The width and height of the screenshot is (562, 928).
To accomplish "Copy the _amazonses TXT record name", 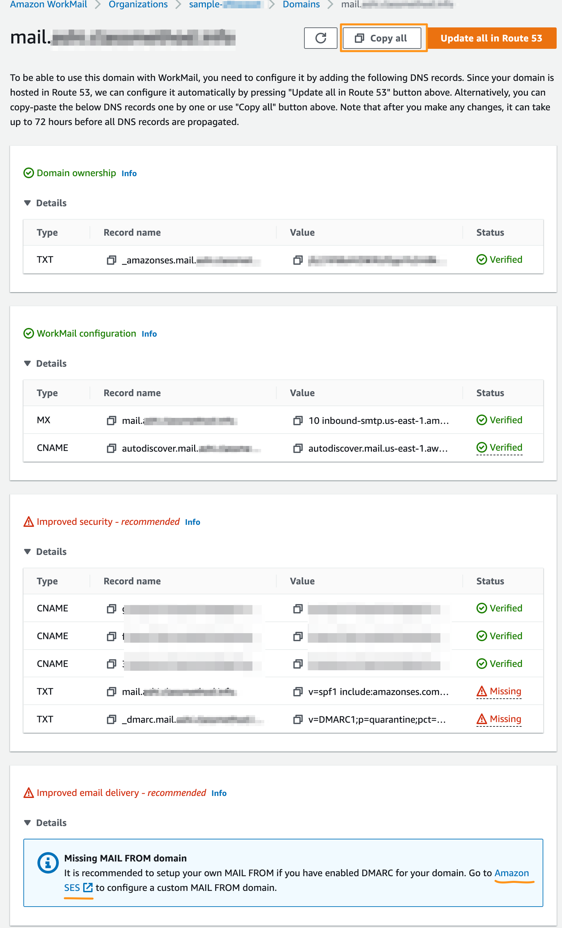I will click(111, 260).
